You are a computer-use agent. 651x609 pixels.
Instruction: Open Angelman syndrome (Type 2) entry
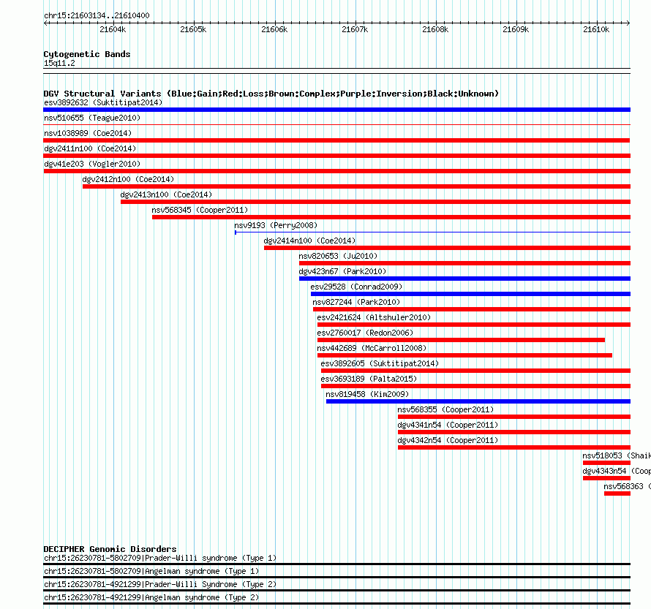tap(151, 597)
